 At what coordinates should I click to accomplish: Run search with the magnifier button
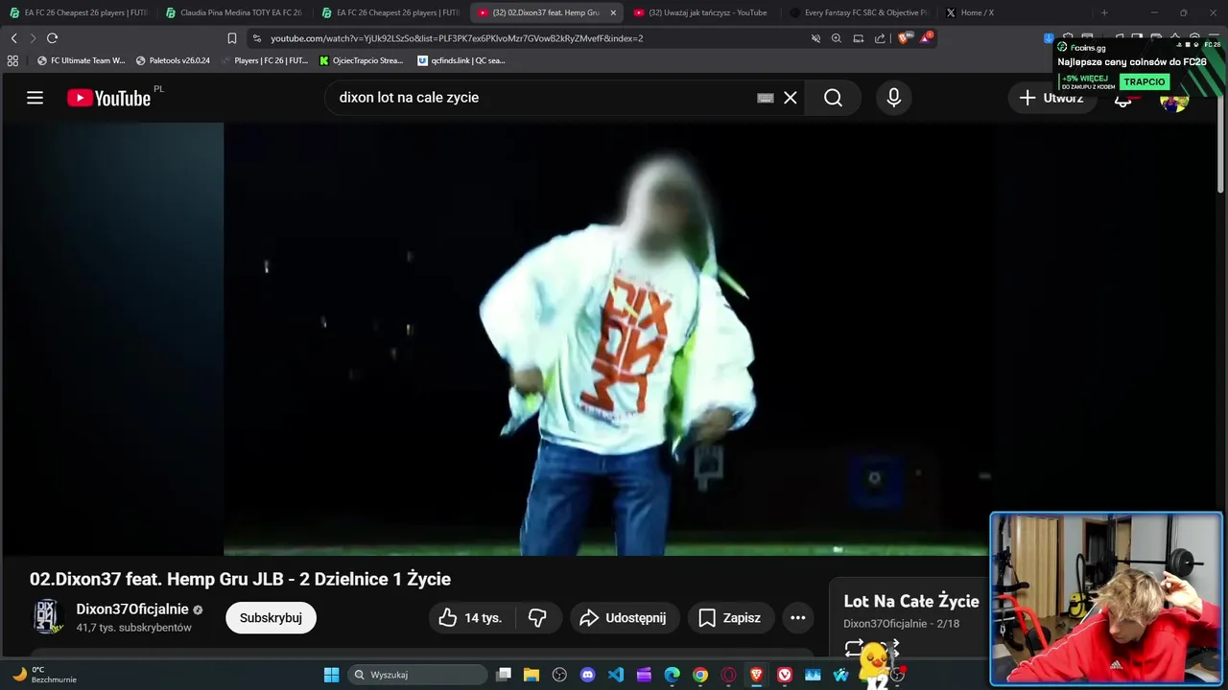[833, 98]
